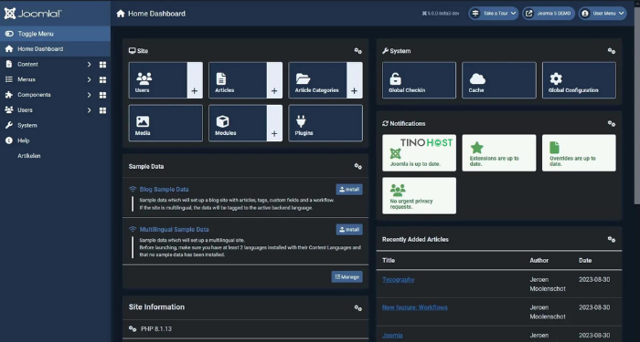This screenshot has width=640, height=342.
Task: Click the 5.0.0-beta3-dev version label
Action: [x=441, y=14]
